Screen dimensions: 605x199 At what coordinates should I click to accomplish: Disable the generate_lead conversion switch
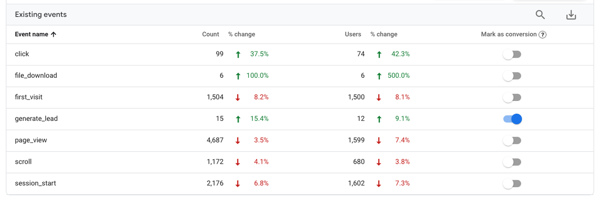pos(512,119)
